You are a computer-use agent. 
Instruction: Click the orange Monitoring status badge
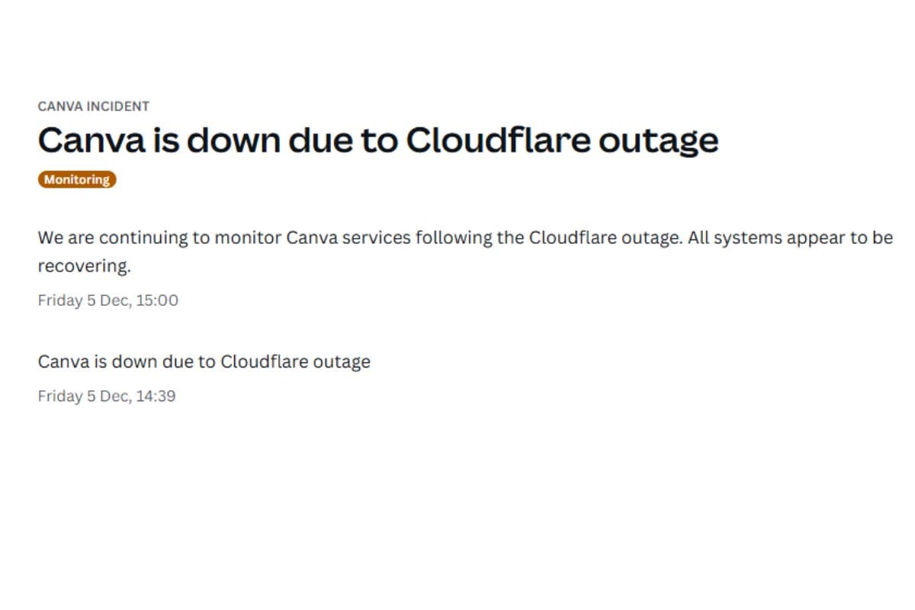[x=77, y=180]
